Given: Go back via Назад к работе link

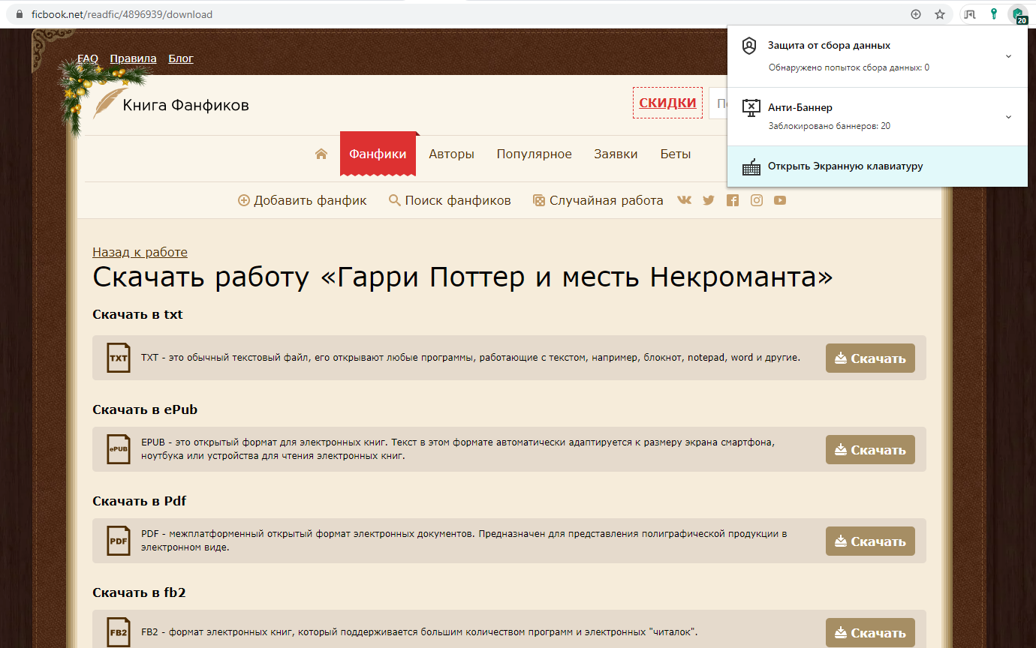Looking at the screenshot, I should (x=140, y=252).
